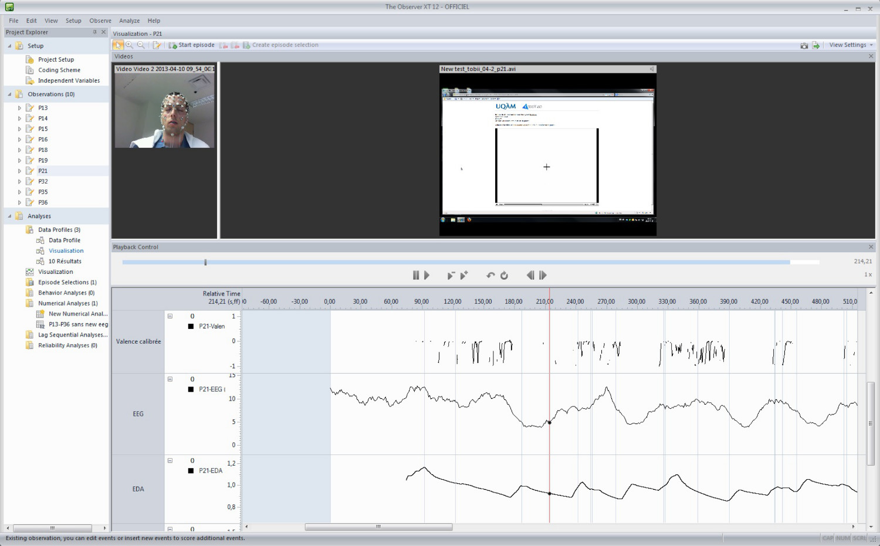Click the camera snapshot icon
This screenshot has height=546, width=880.
pyautogui.click(x=804, y=45)
